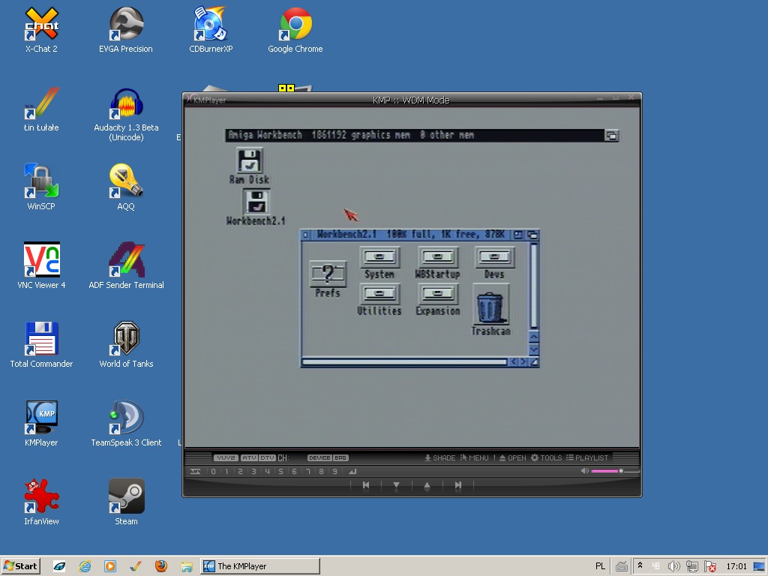Open TeamSpeak 3 Client shortcut
768x576 pixels.
126,424
